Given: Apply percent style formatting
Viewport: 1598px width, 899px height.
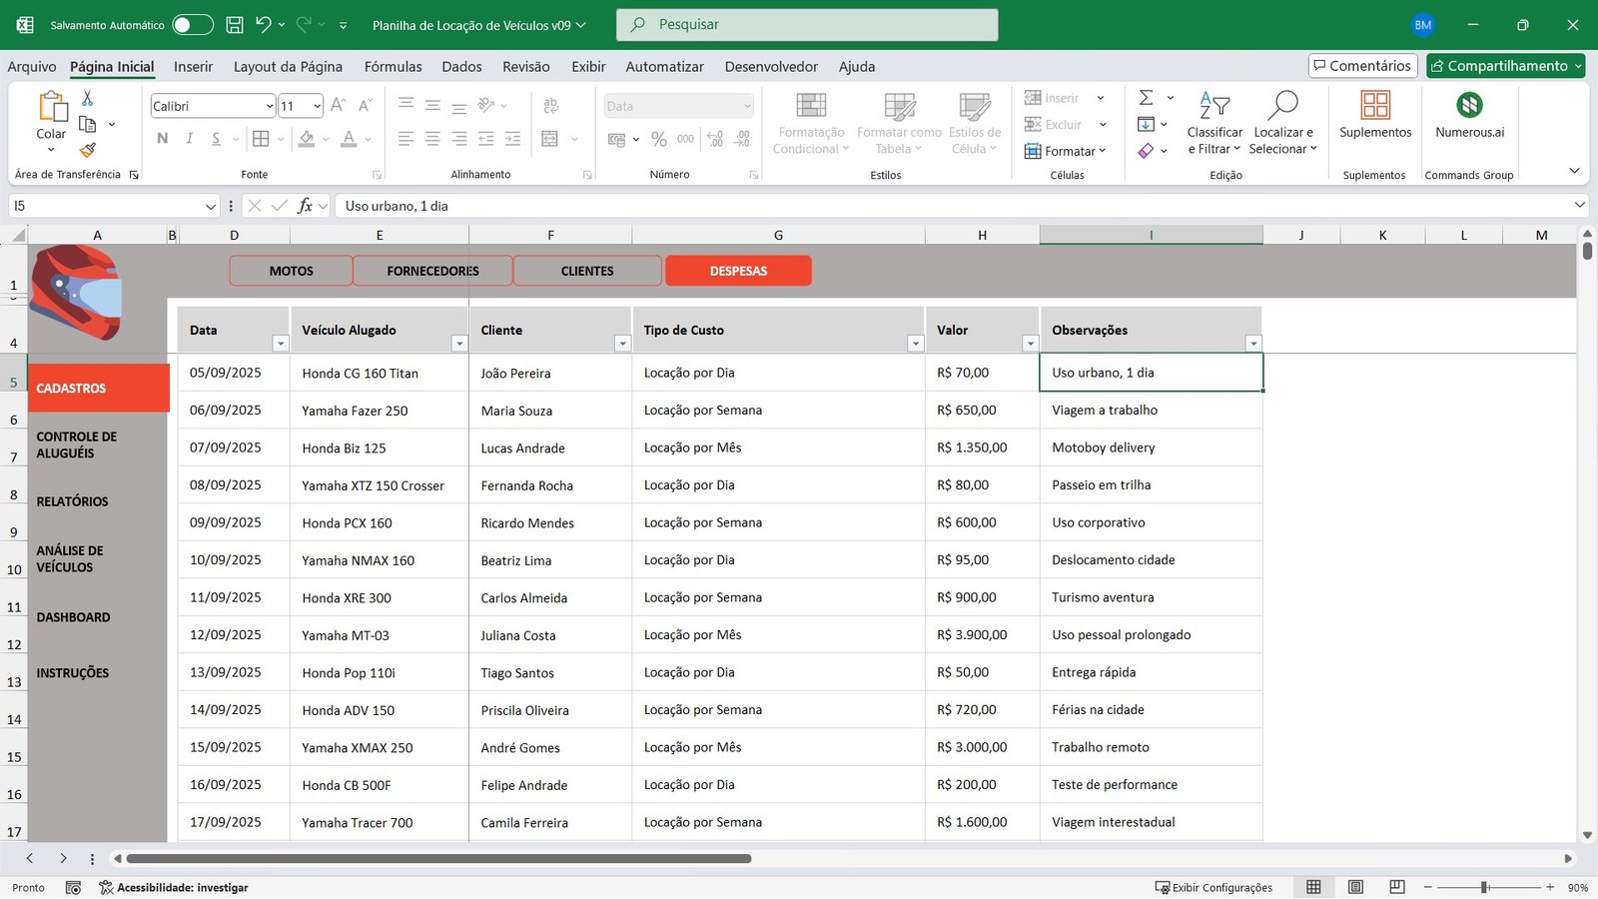Looking at the screenshot, I should click(x=658, y=140).
